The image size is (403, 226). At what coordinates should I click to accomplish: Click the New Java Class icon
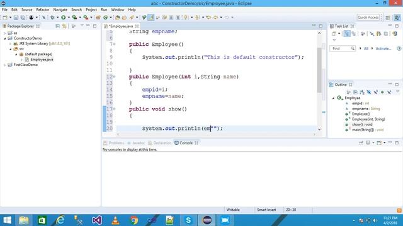click(x=105, y=18)
